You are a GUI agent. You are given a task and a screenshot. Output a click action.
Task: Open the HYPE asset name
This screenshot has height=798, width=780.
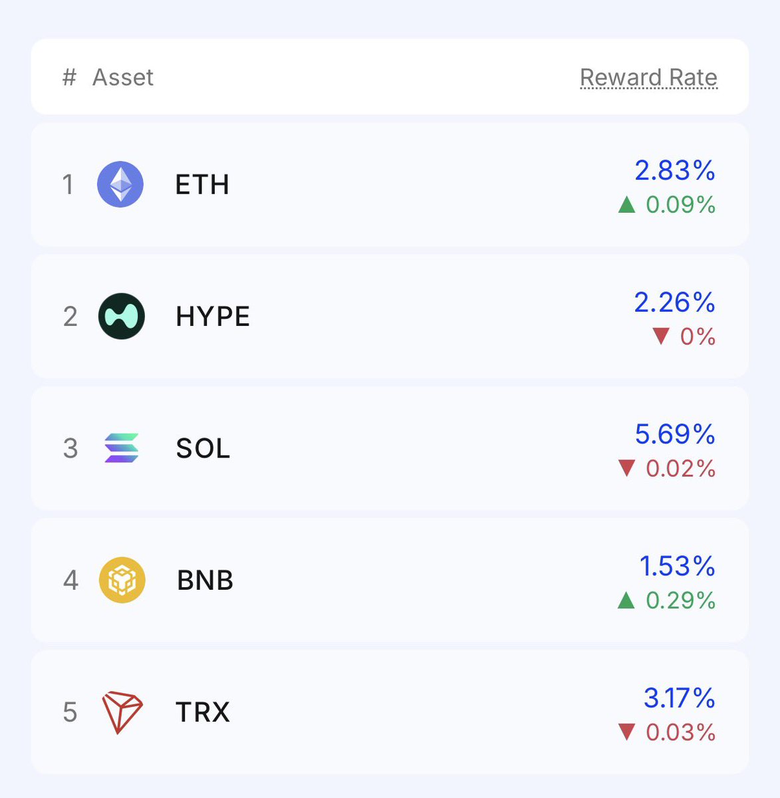(x=213, y=317)
